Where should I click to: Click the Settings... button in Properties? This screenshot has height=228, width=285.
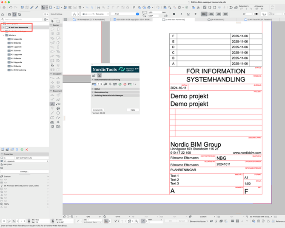[x=24, y=172]
